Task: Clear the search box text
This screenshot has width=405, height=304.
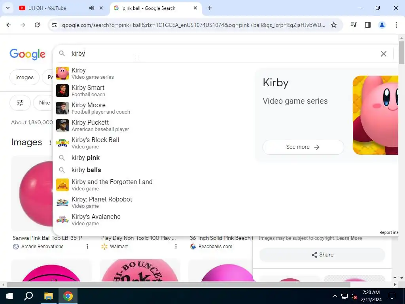Action: [x=384, y=53]
